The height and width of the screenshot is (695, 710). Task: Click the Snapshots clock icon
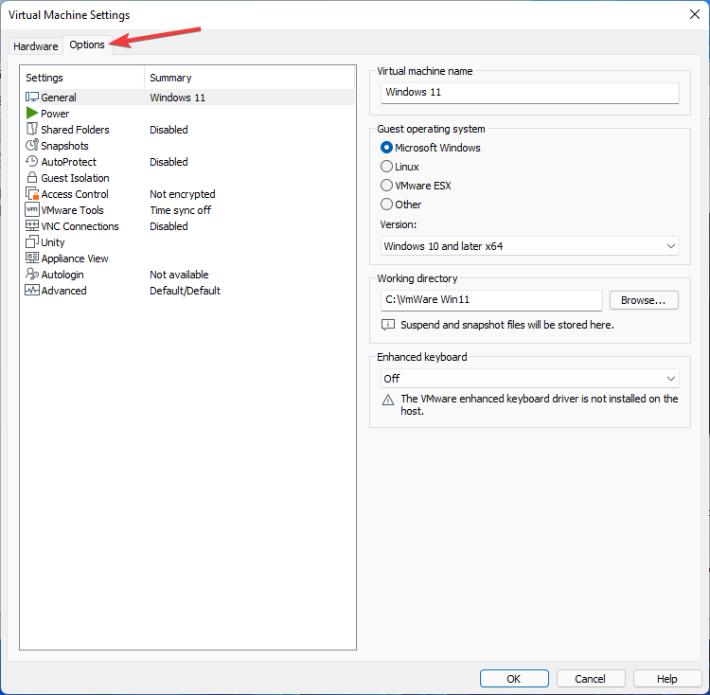pos(31,145)
